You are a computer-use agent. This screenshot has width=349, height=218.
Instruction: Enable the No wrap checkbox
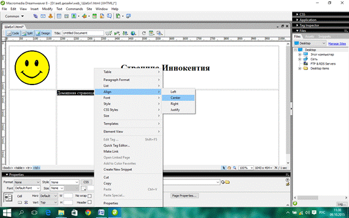point(90,196)
